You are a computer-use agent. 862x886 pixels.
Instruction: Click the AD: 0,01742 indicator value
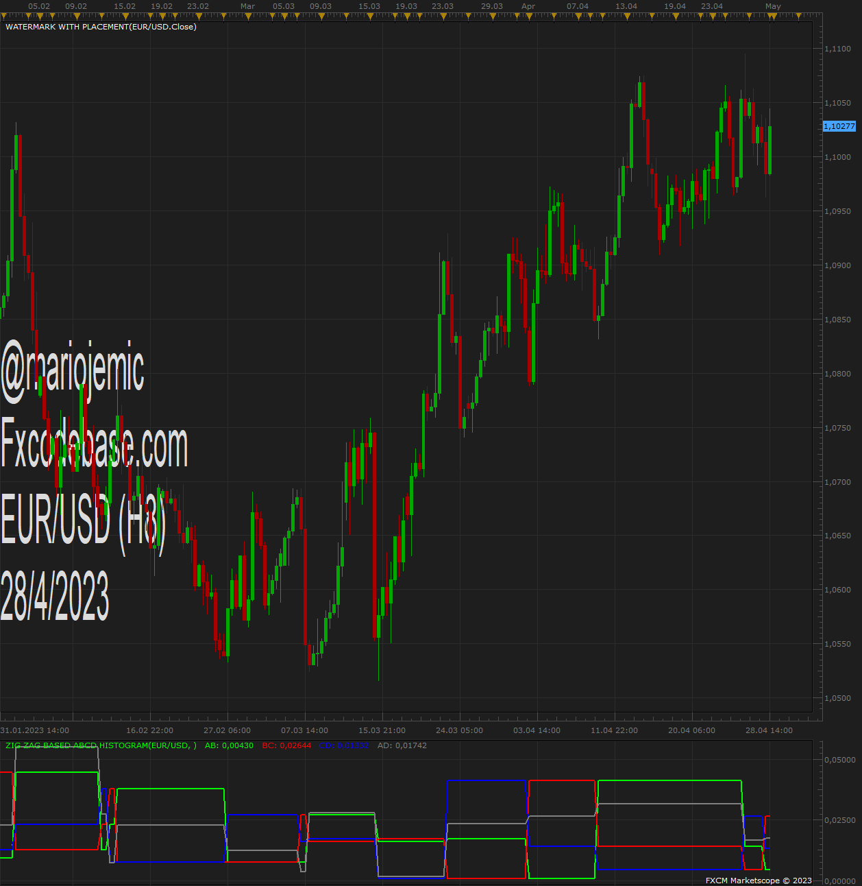pos(402,745)
